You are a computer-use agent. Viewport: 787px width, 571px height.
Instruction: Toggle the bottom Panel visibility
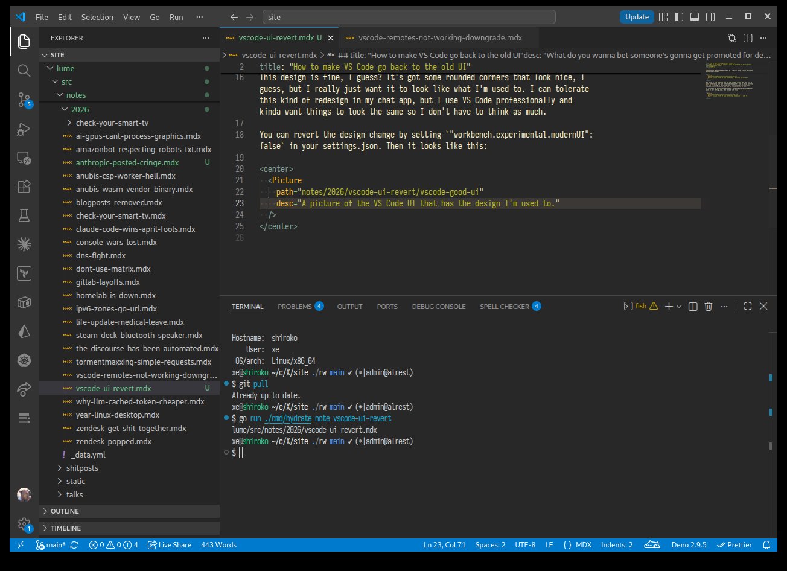point(695,18)
